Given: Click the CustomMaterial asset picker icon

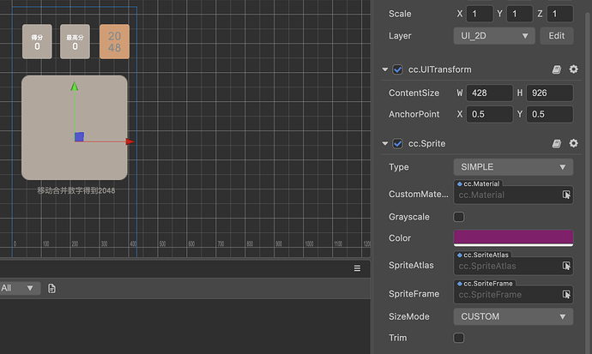Looking at the screenshot, I should (x=566, y=195).
